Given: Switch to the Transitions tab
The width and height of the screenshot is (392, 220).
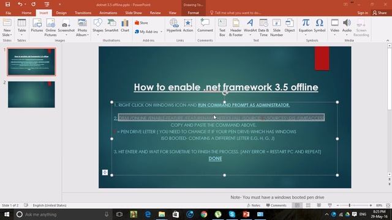Looking at the screenshot, I should pyautogui.click(x=83, y=13).
